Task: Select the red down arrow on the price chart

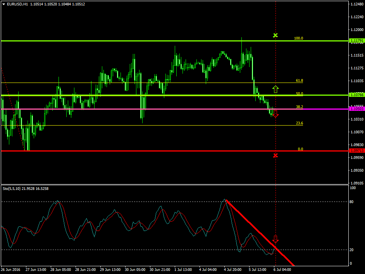Action: click(275, 114)
